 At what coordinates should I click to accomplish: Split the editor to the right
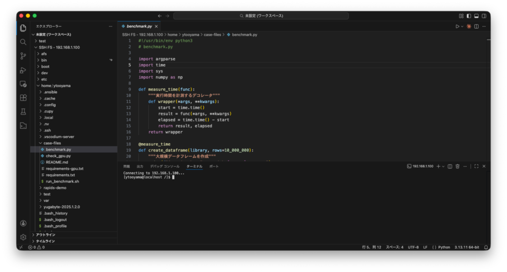(x=476, y=27)
